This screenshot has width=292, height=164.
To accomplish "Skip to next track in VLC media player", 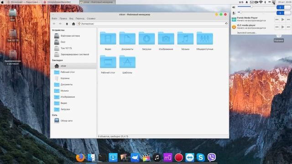I will point(288,27).
